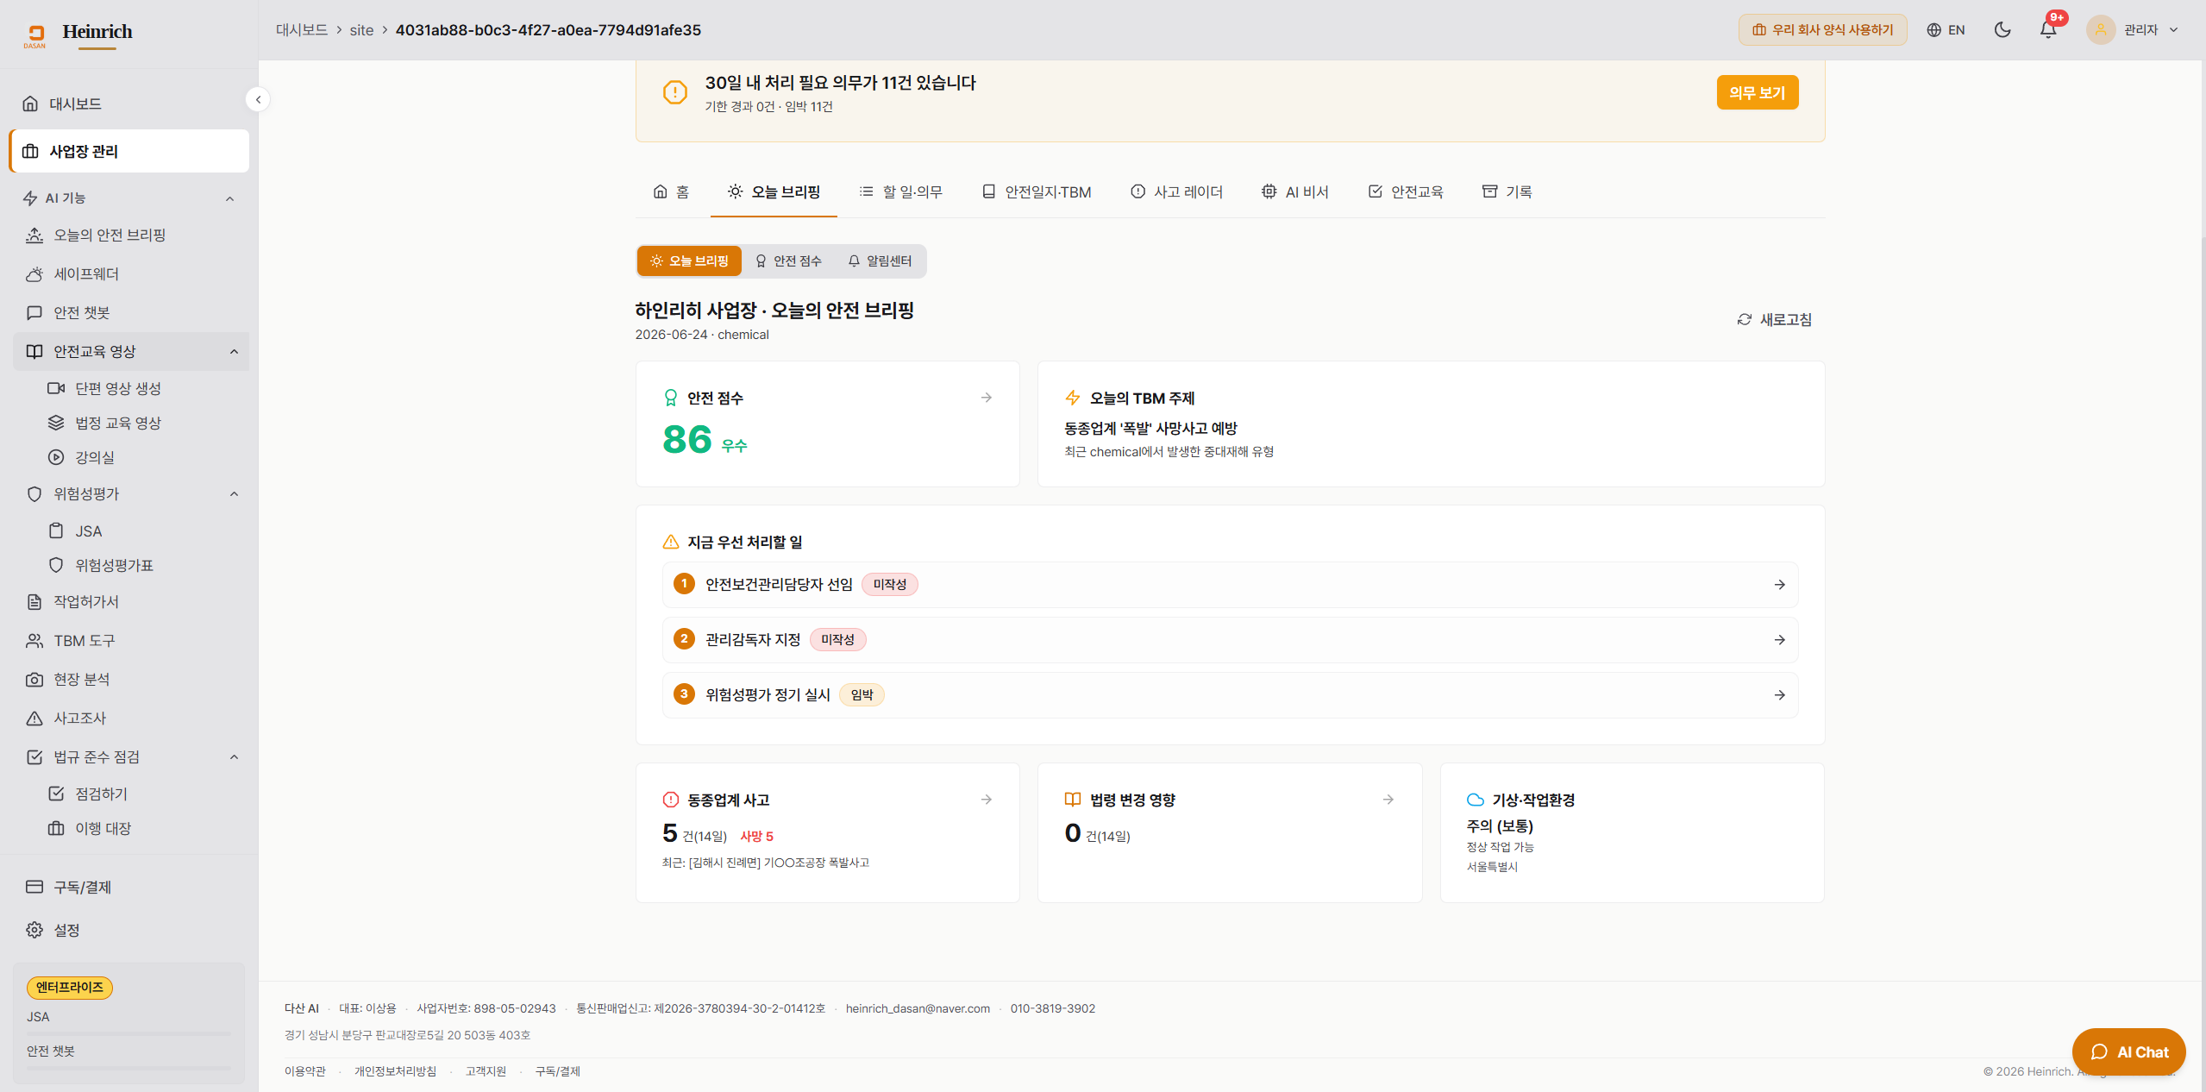Collapse 안전교육 영상 section chevron
The width and height of the screenshot is (2206, 1092).
click(x=234, y=351)
